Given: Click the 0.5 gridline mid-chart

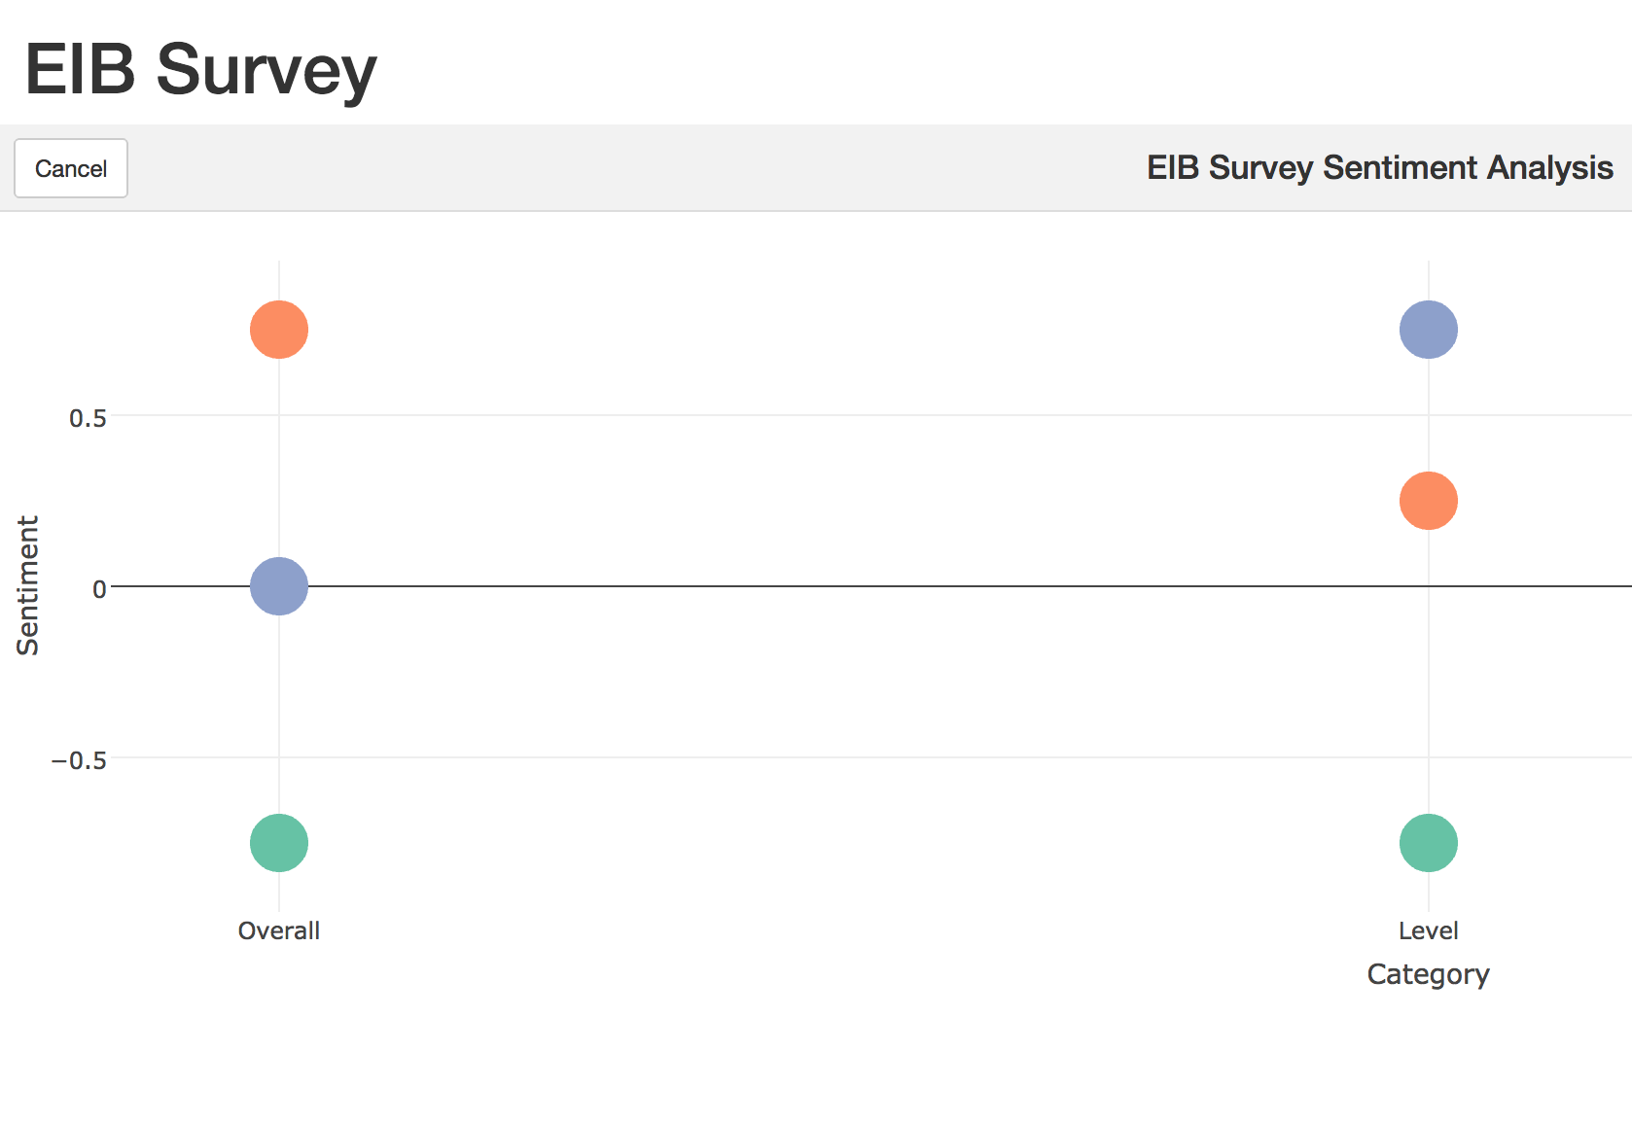Looking at the screenshot, I should [854, 415].
